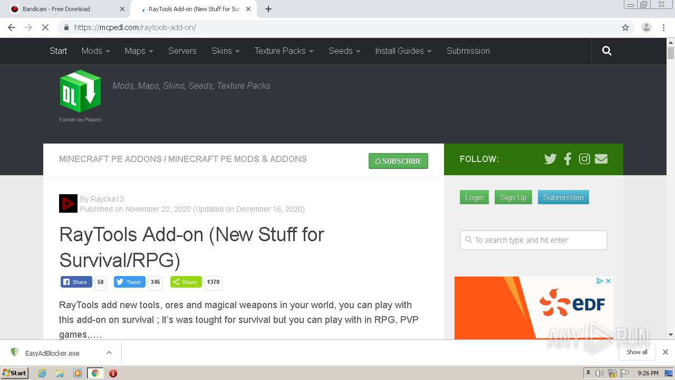The image size is (675, 380).
Task: Share the article on Facebook
Action: tap(76, 282)
